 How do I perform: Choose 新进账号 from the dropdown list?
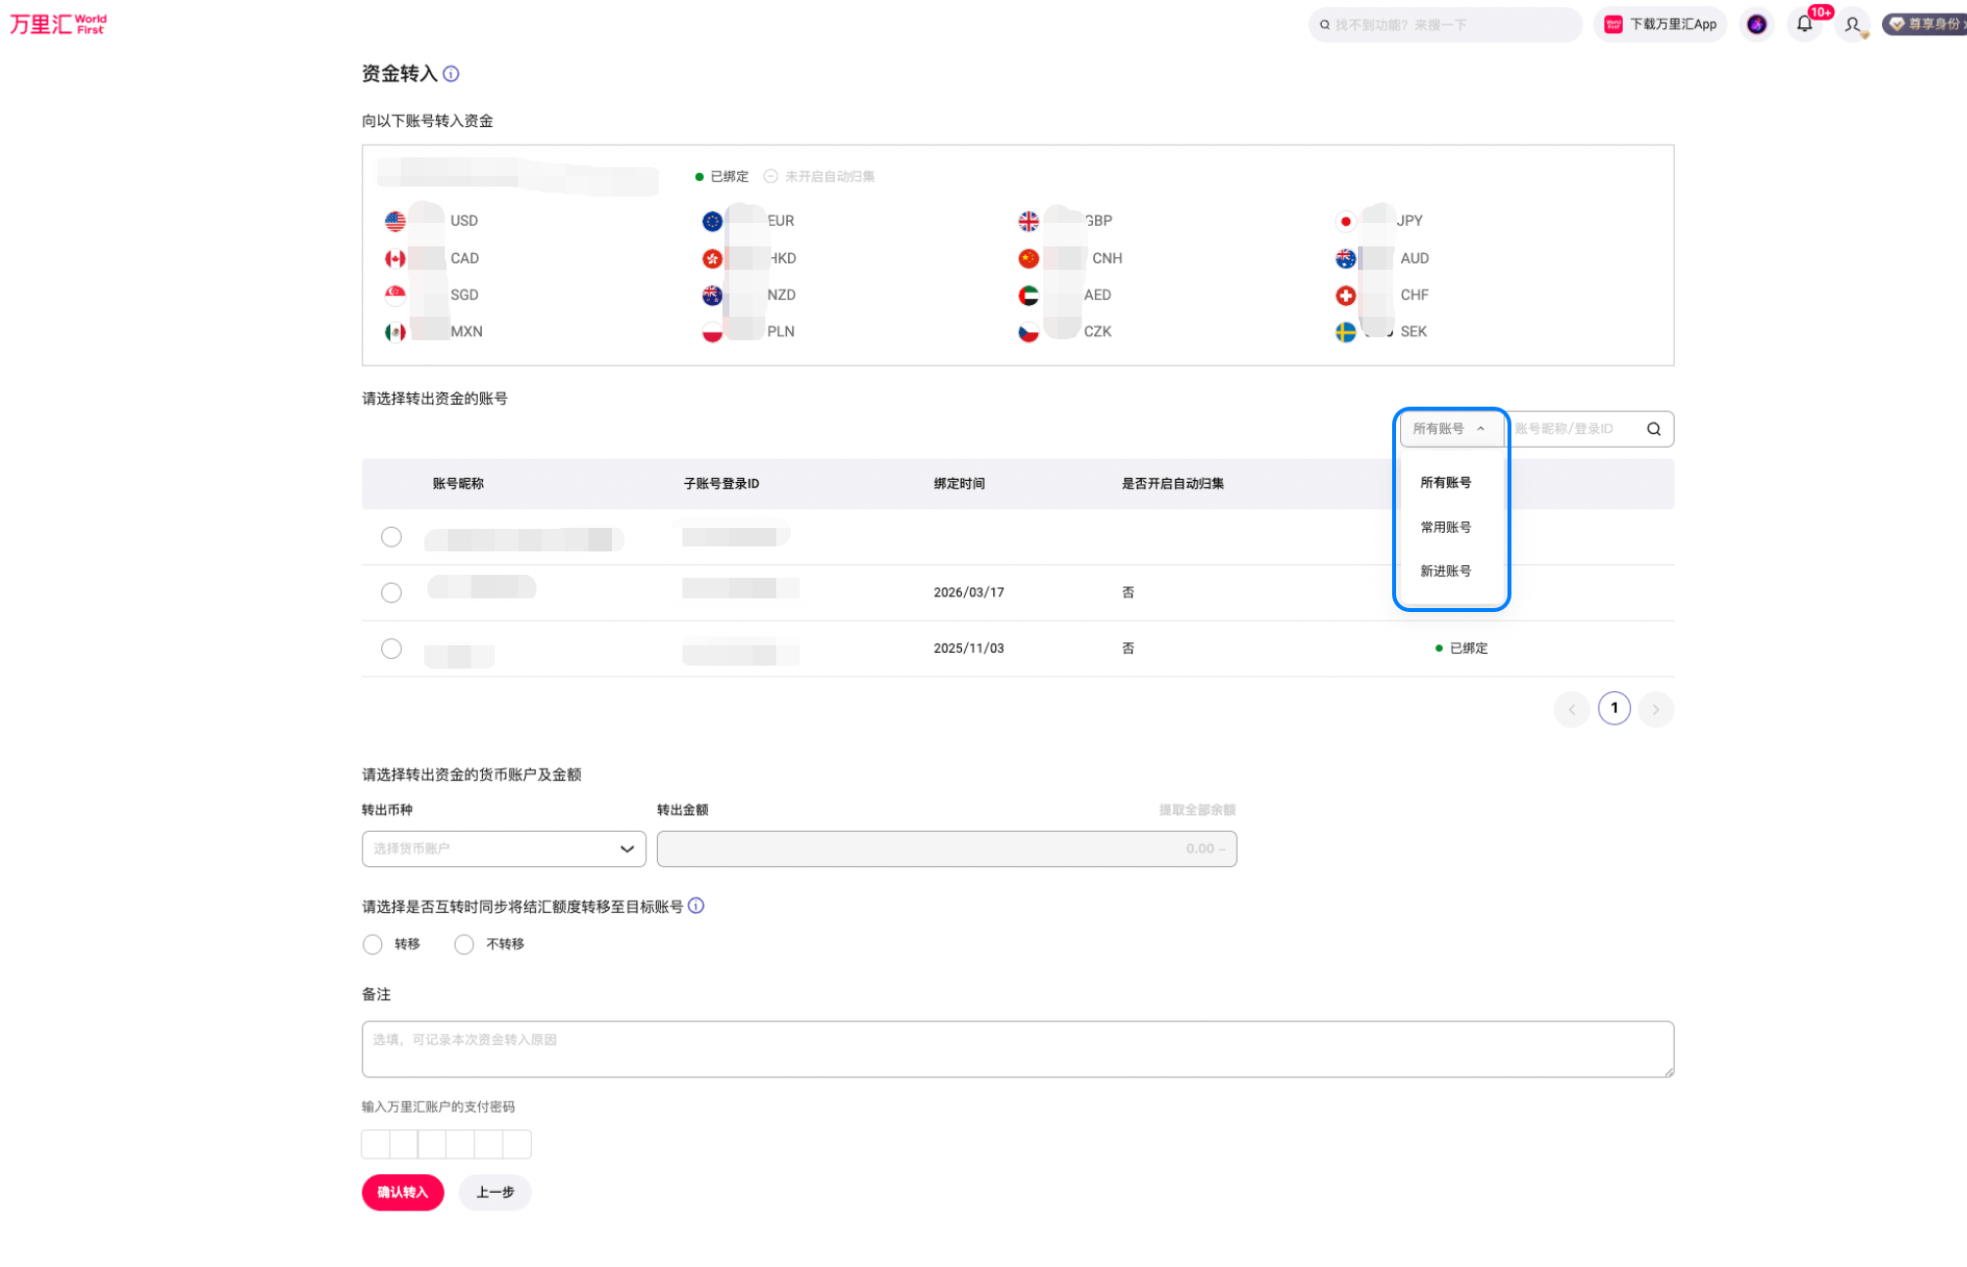click(x=1446, y=571)
